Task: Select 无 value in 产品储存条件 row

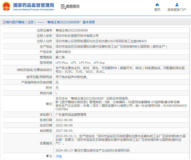Action: [57, 82]
